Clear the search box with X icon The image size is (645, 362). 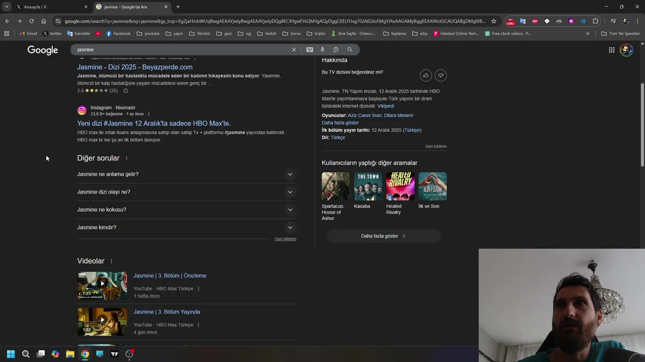(x=294, y=50)
